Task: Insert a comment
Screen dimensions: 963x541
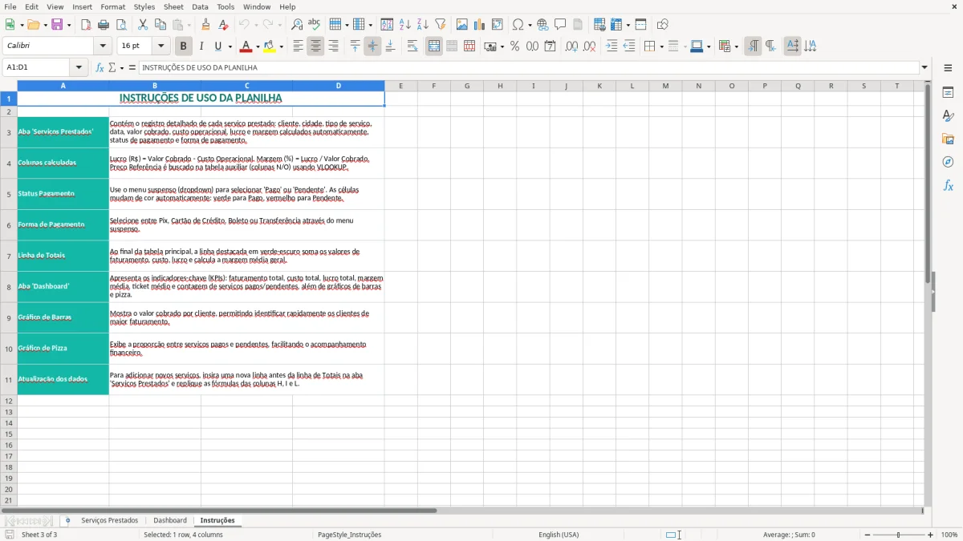Action: [x=561, y=25]
